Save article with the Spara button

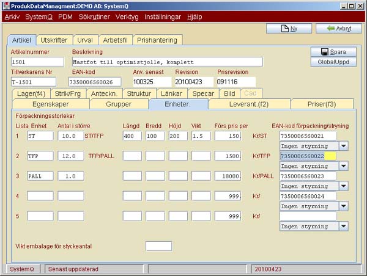333,52
